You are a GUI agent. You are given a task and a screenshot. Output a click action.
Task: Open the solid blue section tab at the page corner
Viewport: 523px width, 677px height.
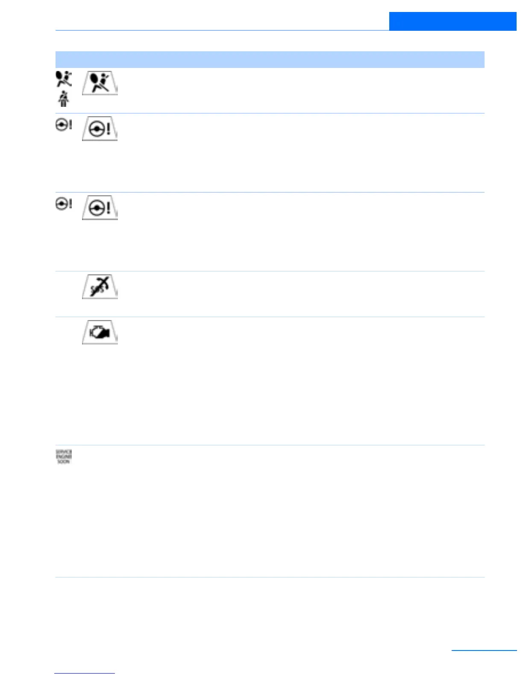(452, 21)
